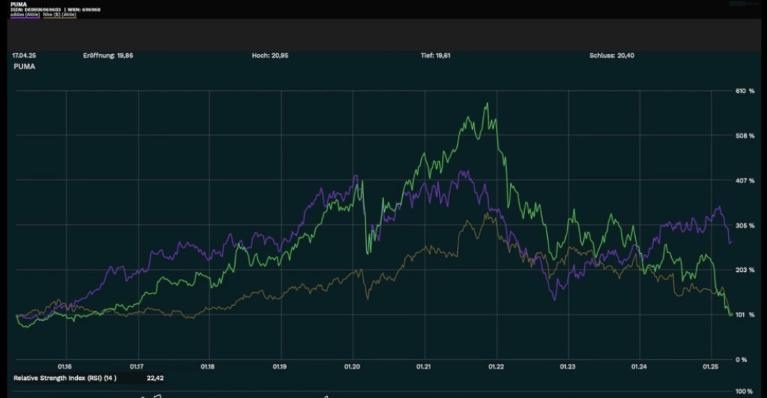The height and width of the screenshot is (398, 767).
Task: Click the RSI value 22,42
Action: pos(155,378)
